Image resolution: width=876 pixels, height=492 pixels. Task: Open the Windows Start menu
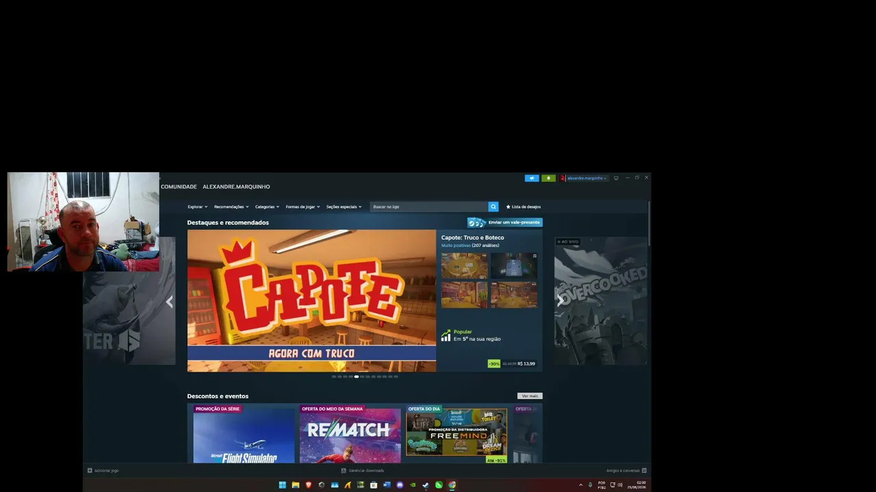tap(282, 485)
